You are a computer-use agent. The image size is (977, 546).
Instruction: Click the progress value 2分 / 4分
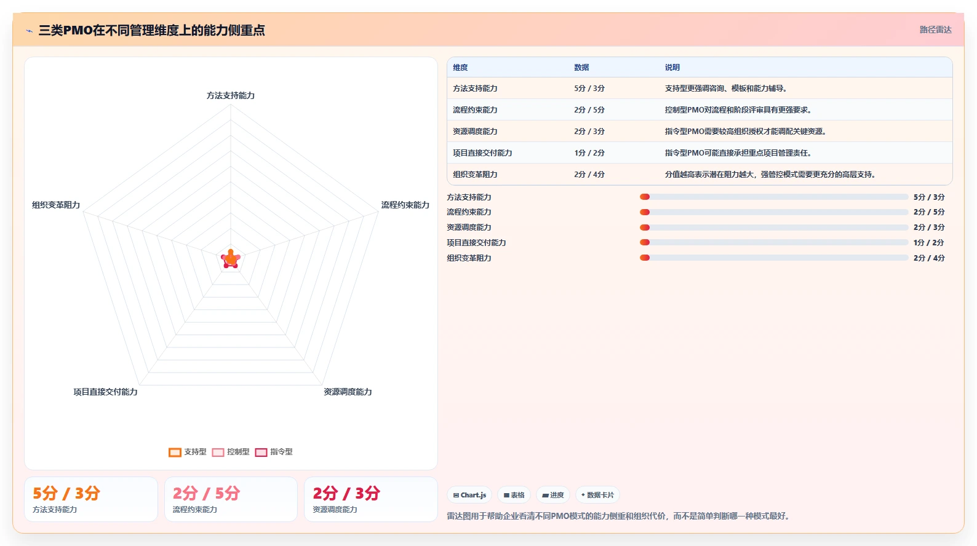[928, 258]
